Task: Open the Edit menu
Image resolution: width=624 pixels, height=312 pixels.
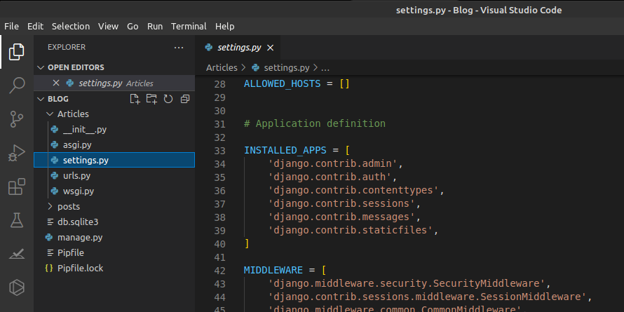Action: click(x=35, y=26)
